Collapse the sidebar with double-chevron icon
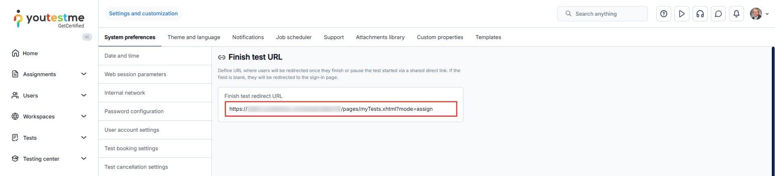This screenshot has width=775, height=176. (87, 37)
